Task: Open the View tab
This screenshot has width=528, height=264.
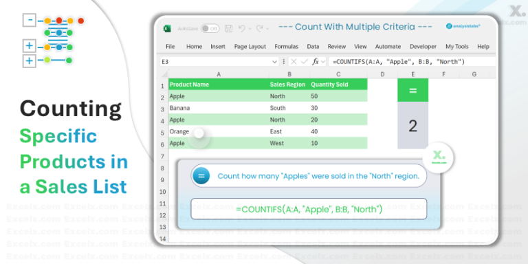Action: click(361, 47)
